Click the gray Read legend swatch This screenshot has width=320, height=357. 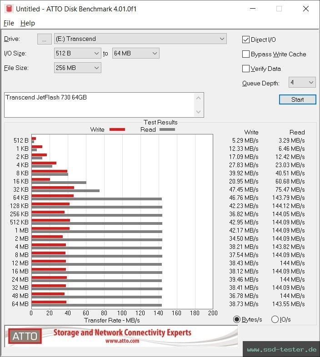(x=167, y=129)
